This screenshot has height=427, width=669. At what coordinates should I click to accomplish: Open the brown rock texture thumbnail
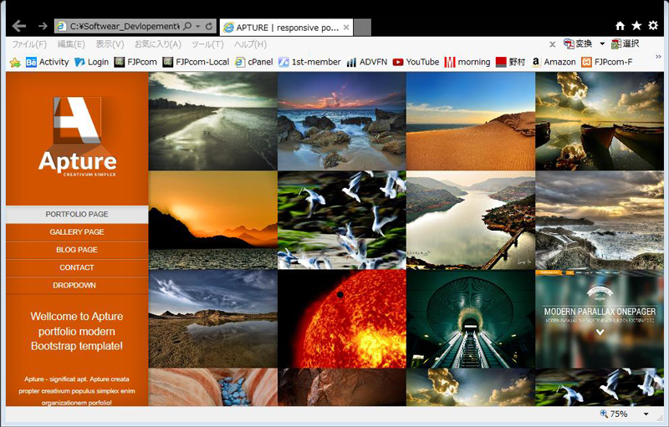(x=342, y=387)
